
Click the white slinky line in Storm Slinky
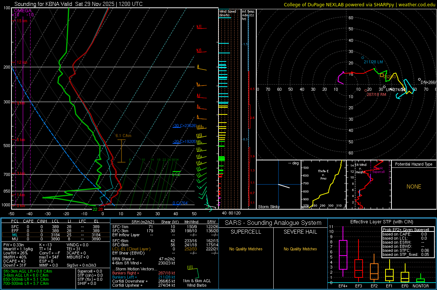[x=284, y=186]
